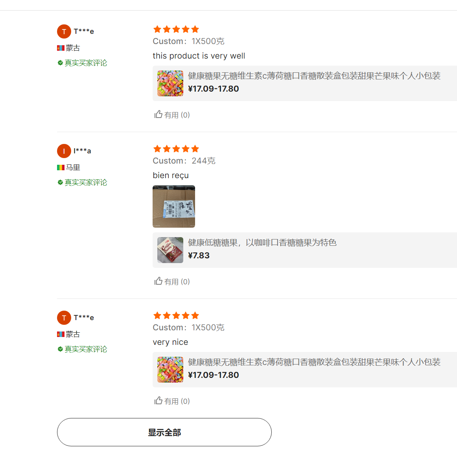Open 真实买家评论 link under last reviewer

(x=86, y=349)
